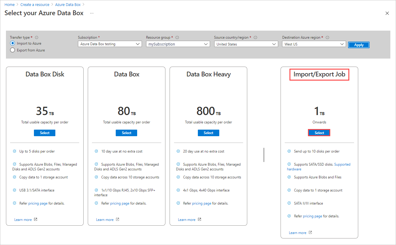
Task: Click the Azure Data Box breadcrumb
Action: point(68,4)
